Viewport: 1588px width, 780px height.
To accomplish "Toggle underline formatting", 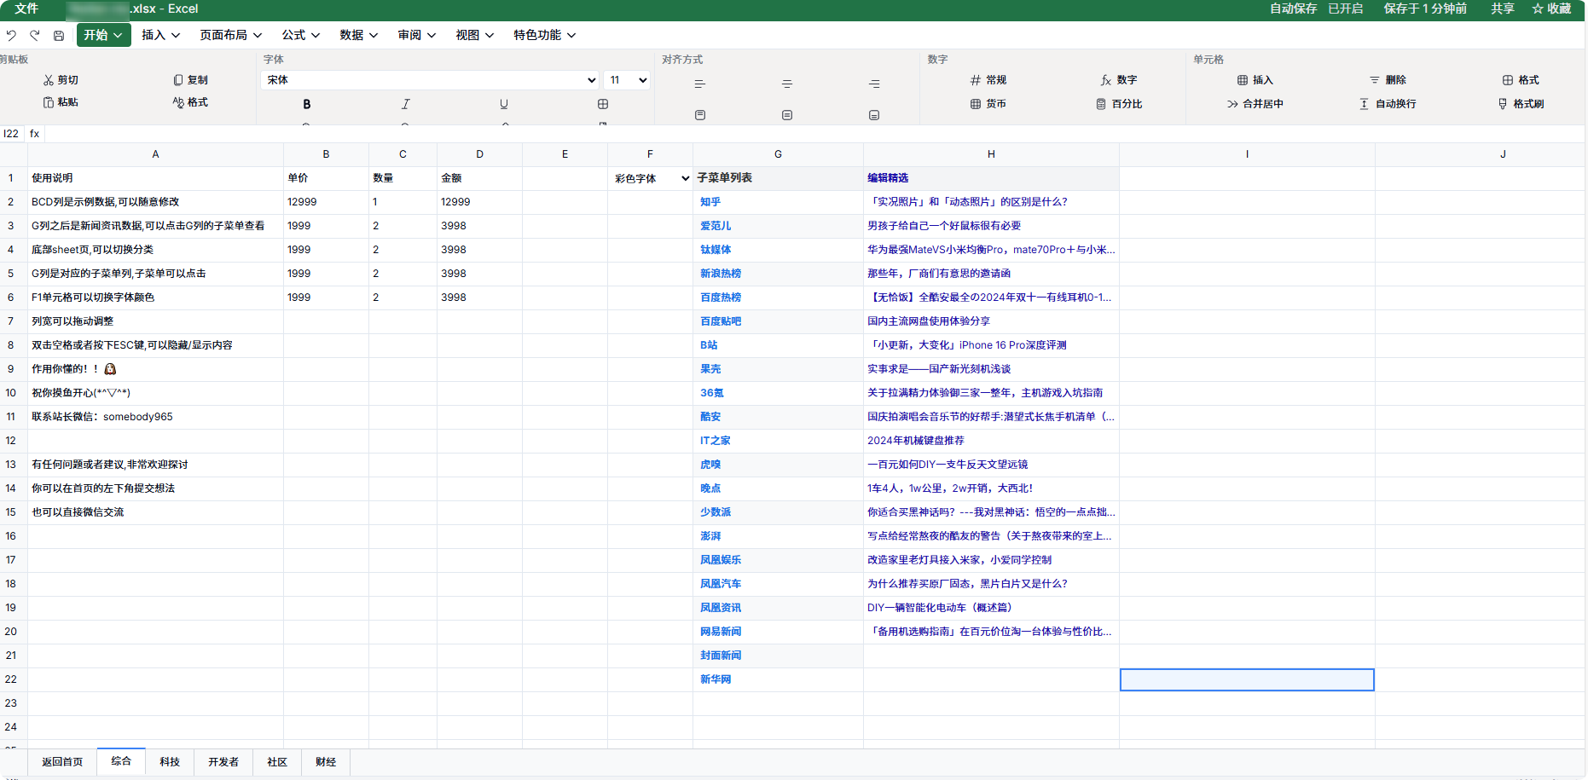I will point(504,103).
